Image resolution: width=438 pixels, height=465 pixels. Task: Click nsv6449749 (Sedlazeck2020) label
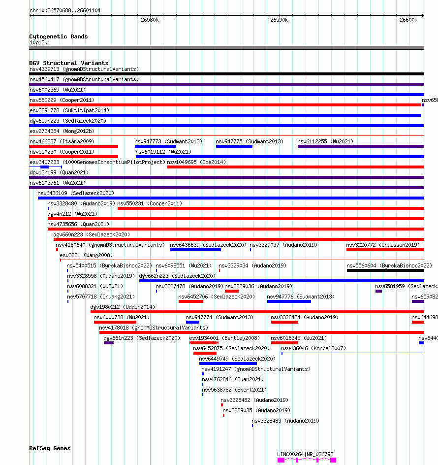237,360
